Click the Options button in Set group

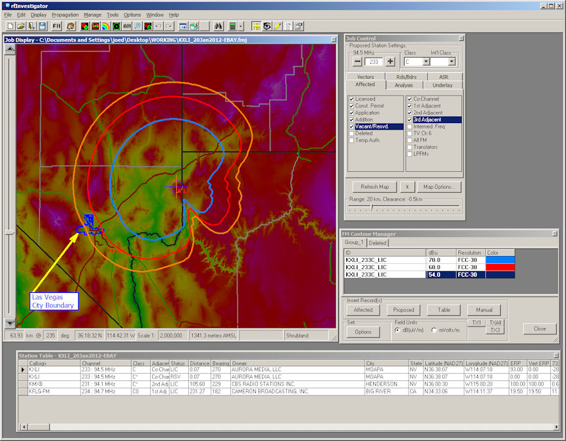[x=363, y=332]
